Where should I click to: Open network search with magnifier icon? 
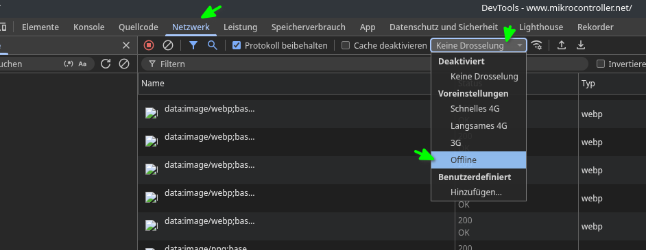(x=212, y=45)
